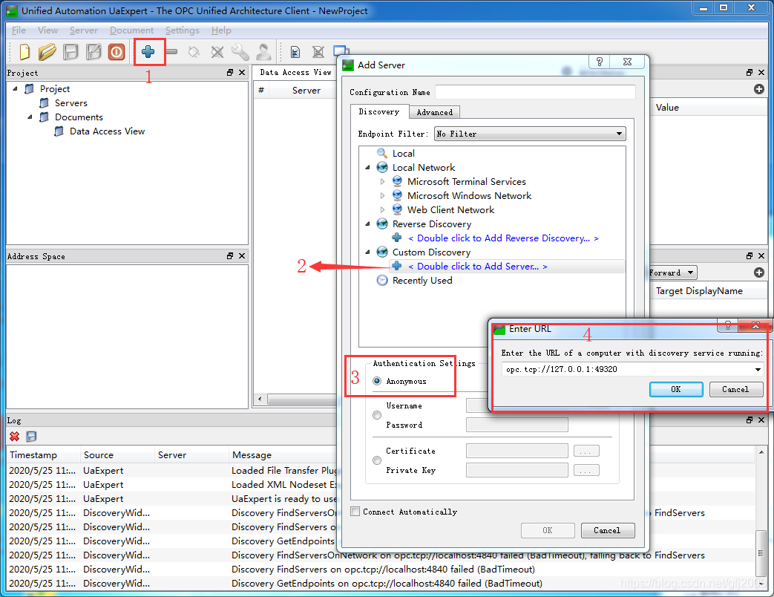Screen dimensions: 774x597
Task: Remove server using the minus toolbar icon
Action: point(171,51)
